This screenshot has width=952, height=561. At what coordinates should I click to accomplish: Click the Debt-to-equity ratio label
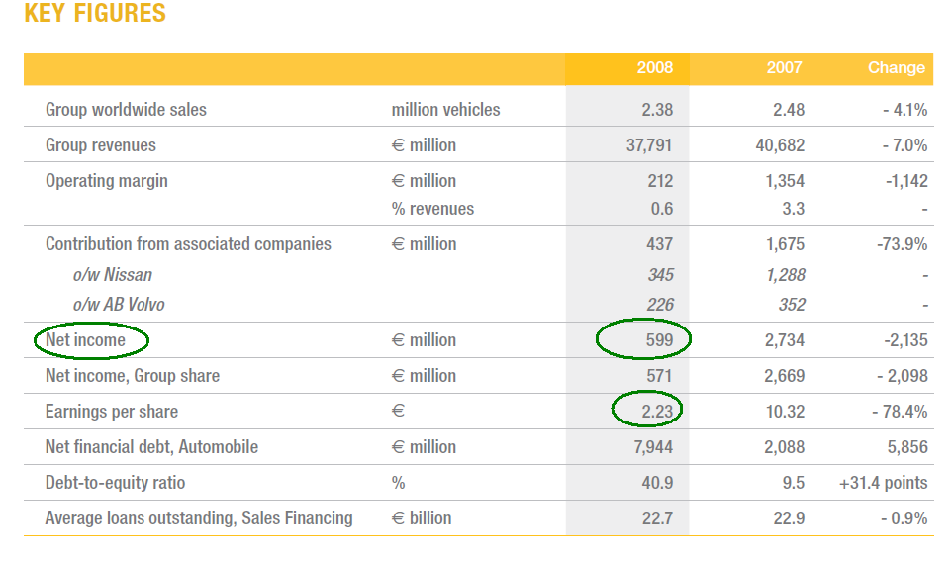(116, 483)
